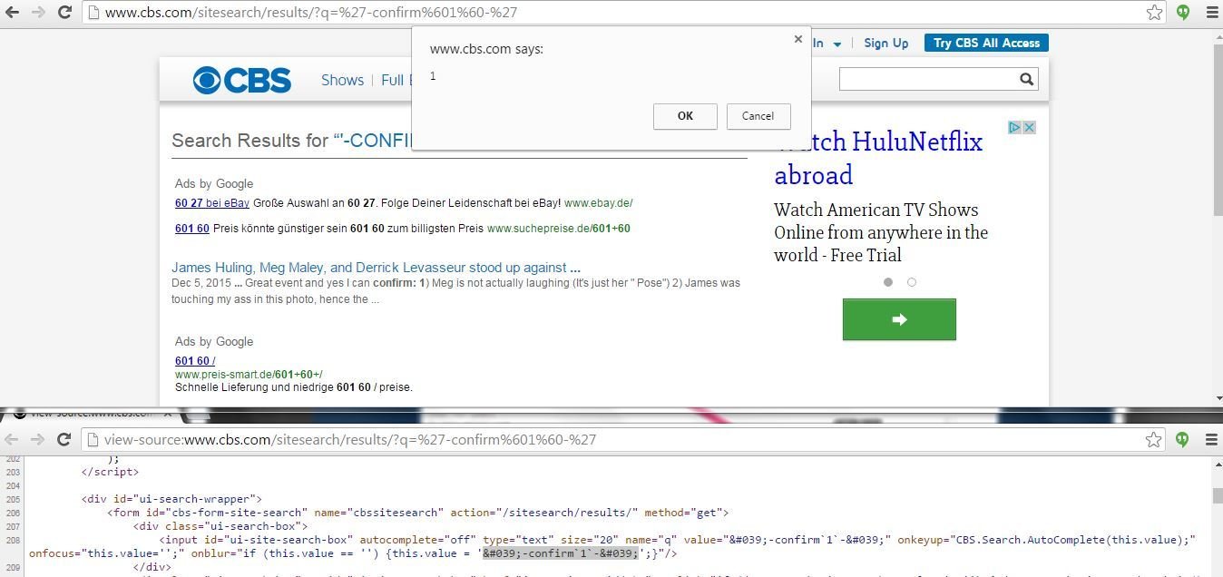Image resolution: width=1223 pixels, height=577 pixels.
Task: Click the AdChoices icon on the Hulu ad
Action: 1016,128
